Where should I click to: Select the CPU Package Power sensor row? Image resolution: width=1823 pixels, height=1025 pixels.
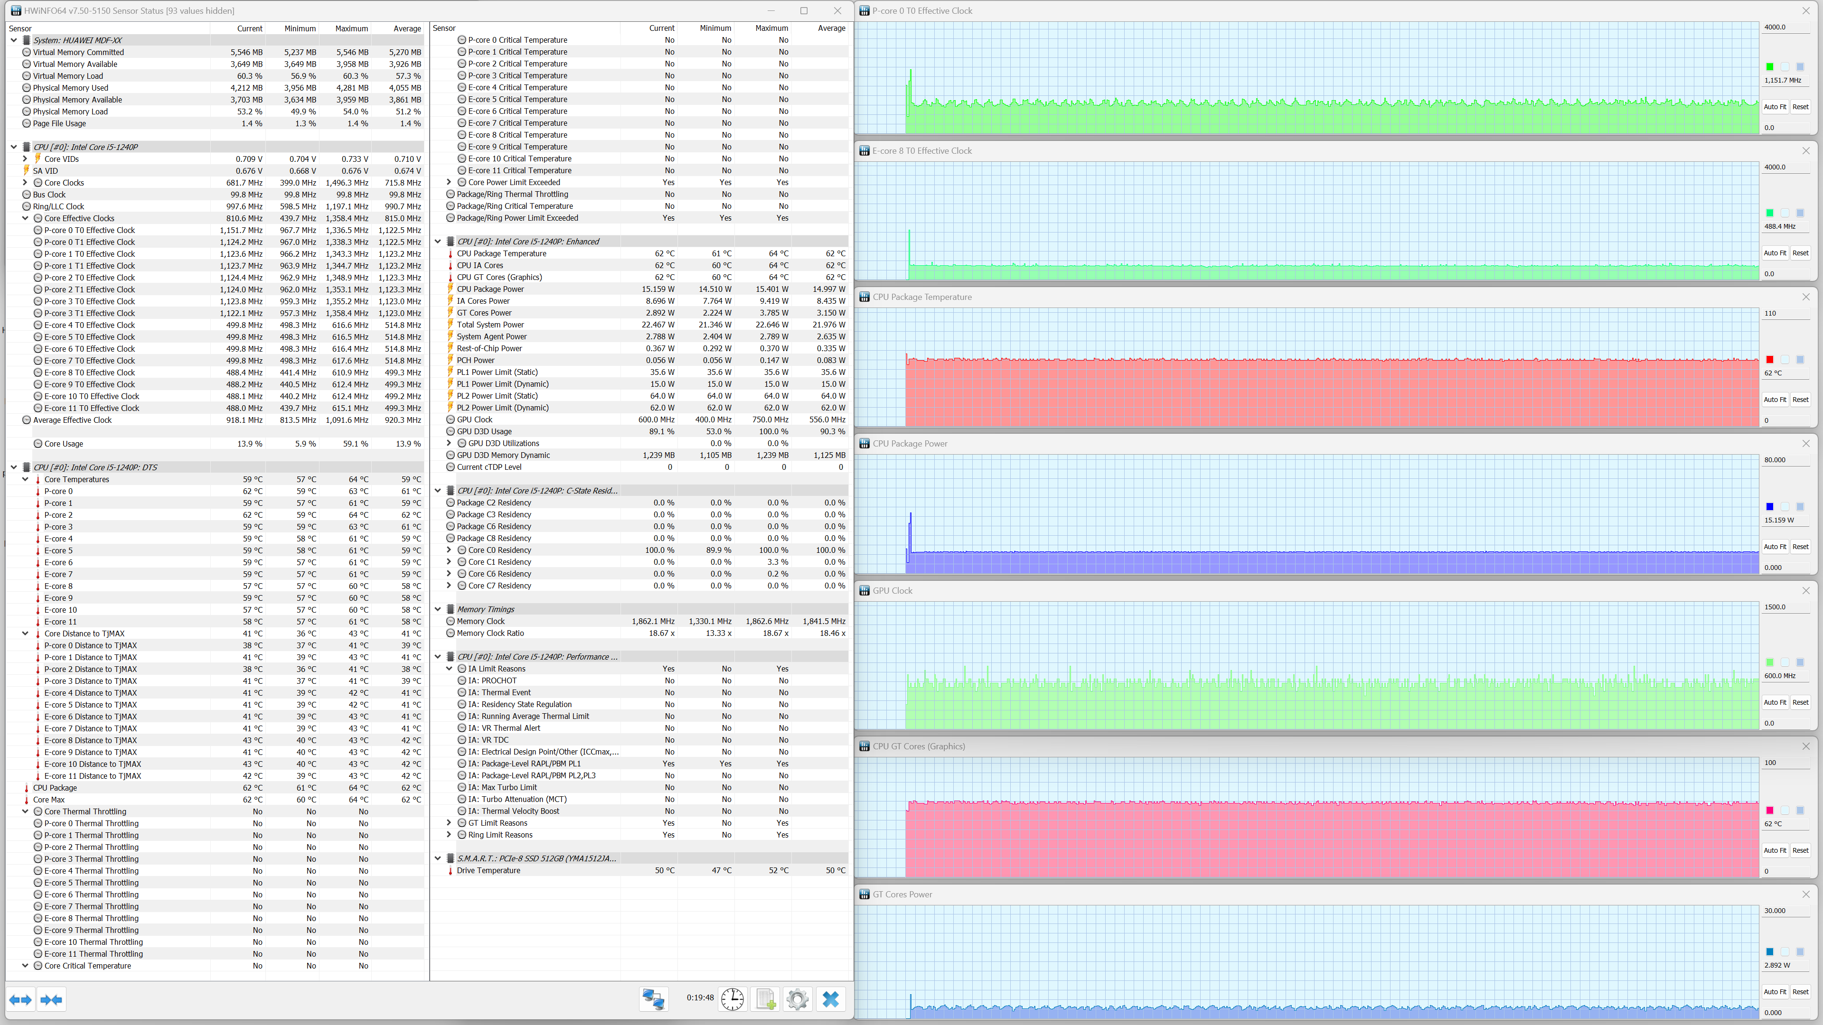point(490,289)
